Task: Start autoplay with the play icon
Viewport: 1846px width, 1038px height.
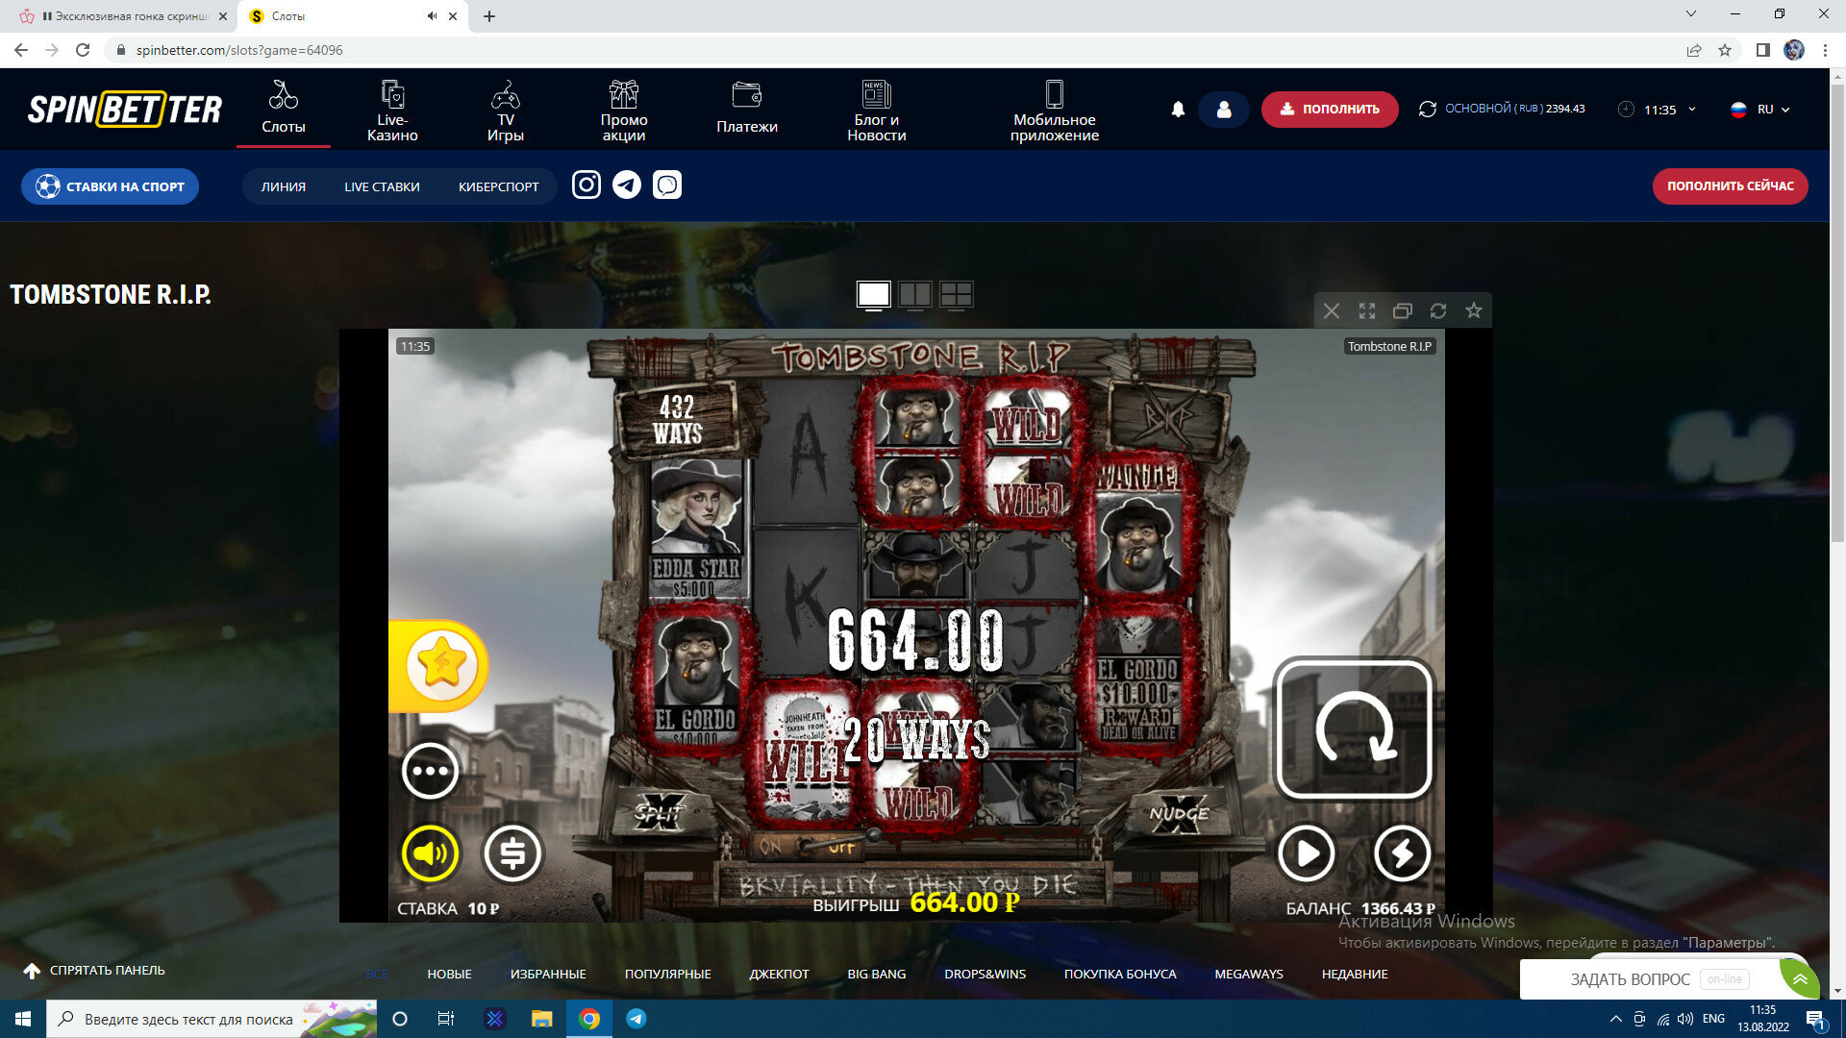Action: (1306, 853)
